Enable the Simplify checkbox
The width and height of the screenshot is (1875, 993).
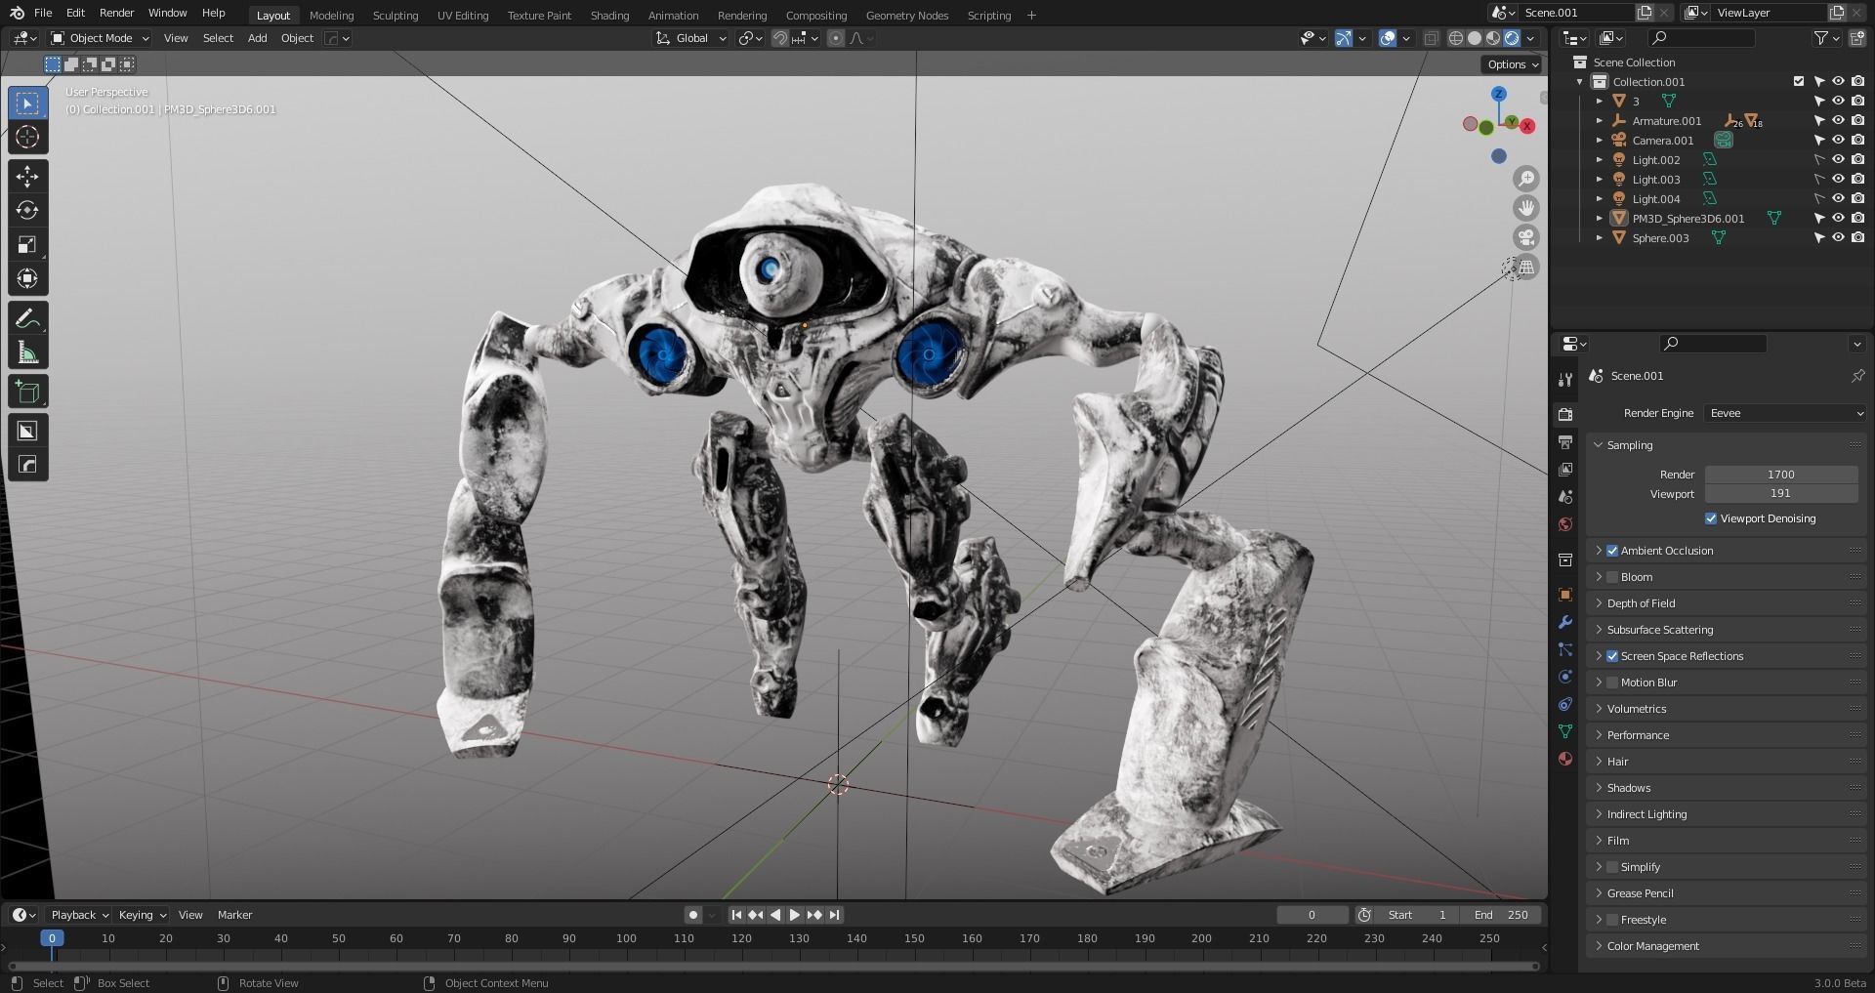coord(1612,867)
